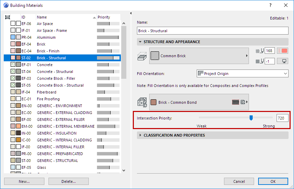Open the help question mark
This screenshot has width=294, height=189.
[x=270, y=5]
